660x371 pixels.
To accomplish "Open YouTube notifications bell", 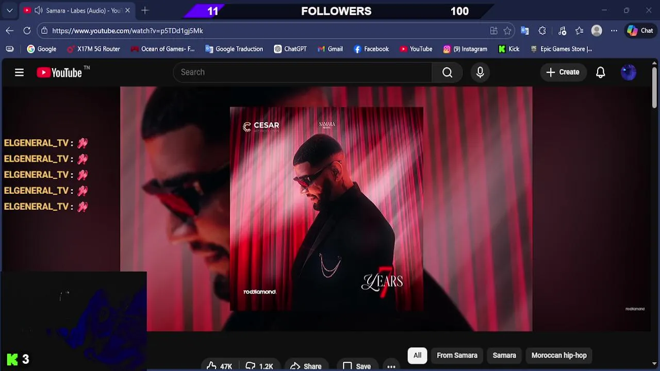I will point(600,72).
